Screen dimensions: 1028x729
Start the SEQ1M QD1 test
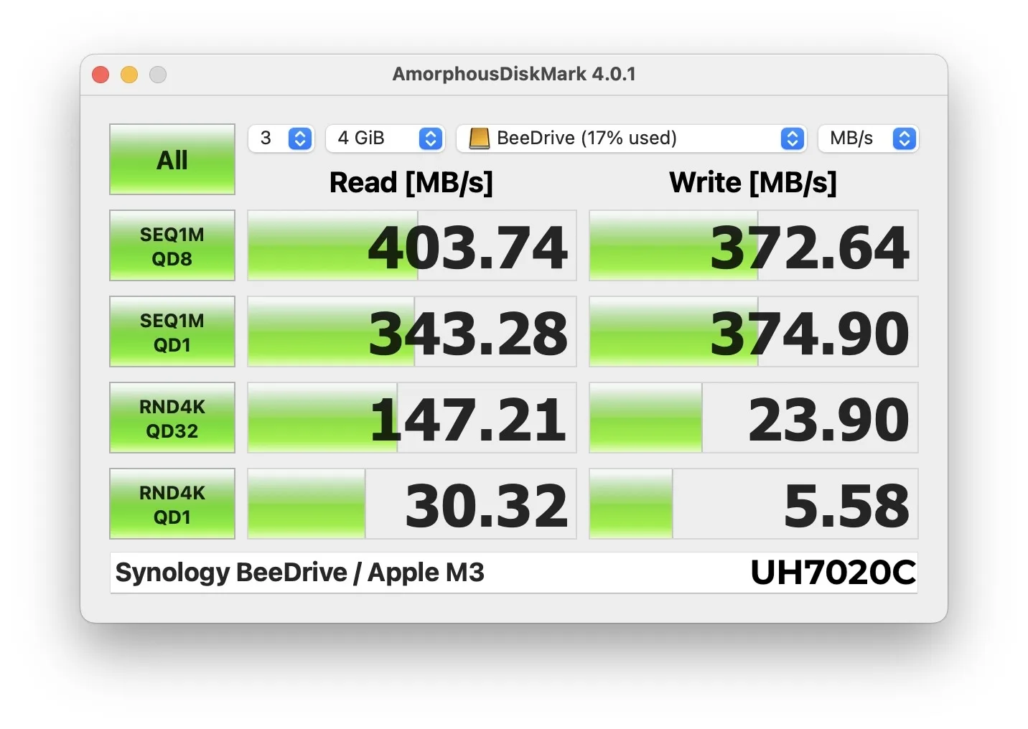pos(172,331)
